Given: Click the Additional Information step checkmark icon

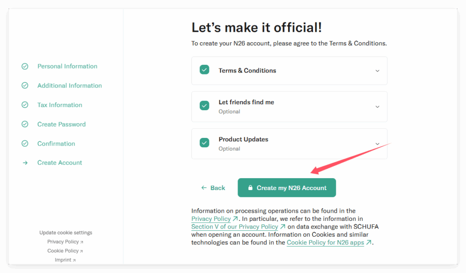Looking at the screenshot, I should click(25, 86).
